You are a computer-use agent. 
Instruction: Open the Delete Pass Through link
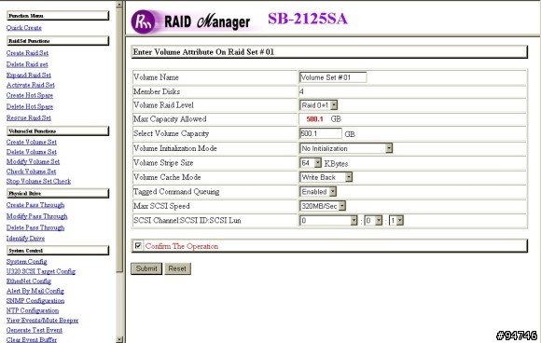pyautogui.click(x=35, y=227)
